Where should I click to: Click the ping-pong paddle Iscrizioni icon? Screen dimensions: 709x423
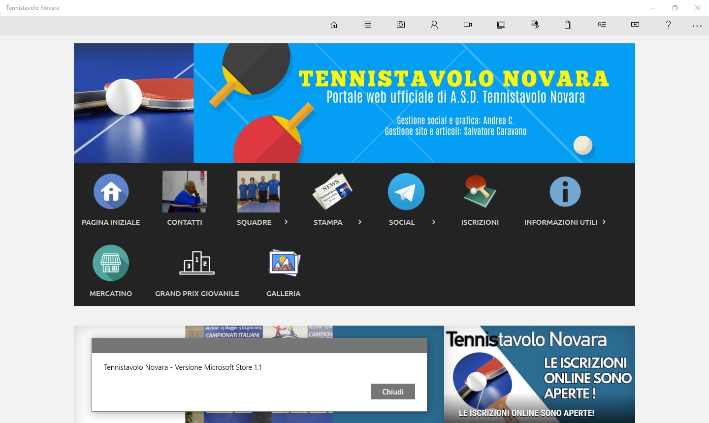(x=480, y=191)
